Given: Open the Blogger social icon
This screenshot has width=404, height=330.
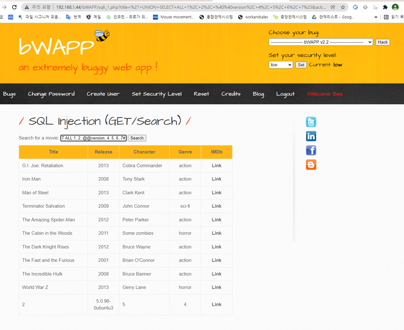Looking at the screenshot, I should tap(311, 165).
